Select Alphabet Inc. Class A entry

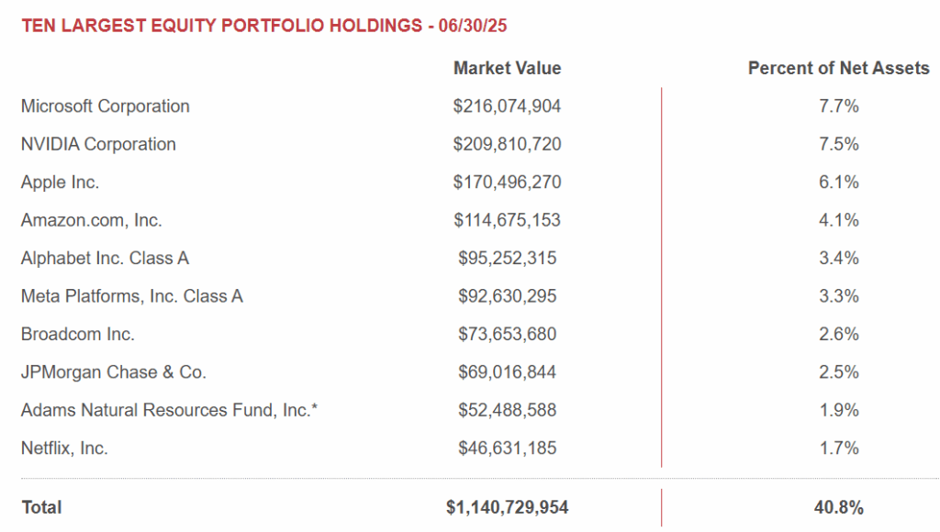pos(105,259)
